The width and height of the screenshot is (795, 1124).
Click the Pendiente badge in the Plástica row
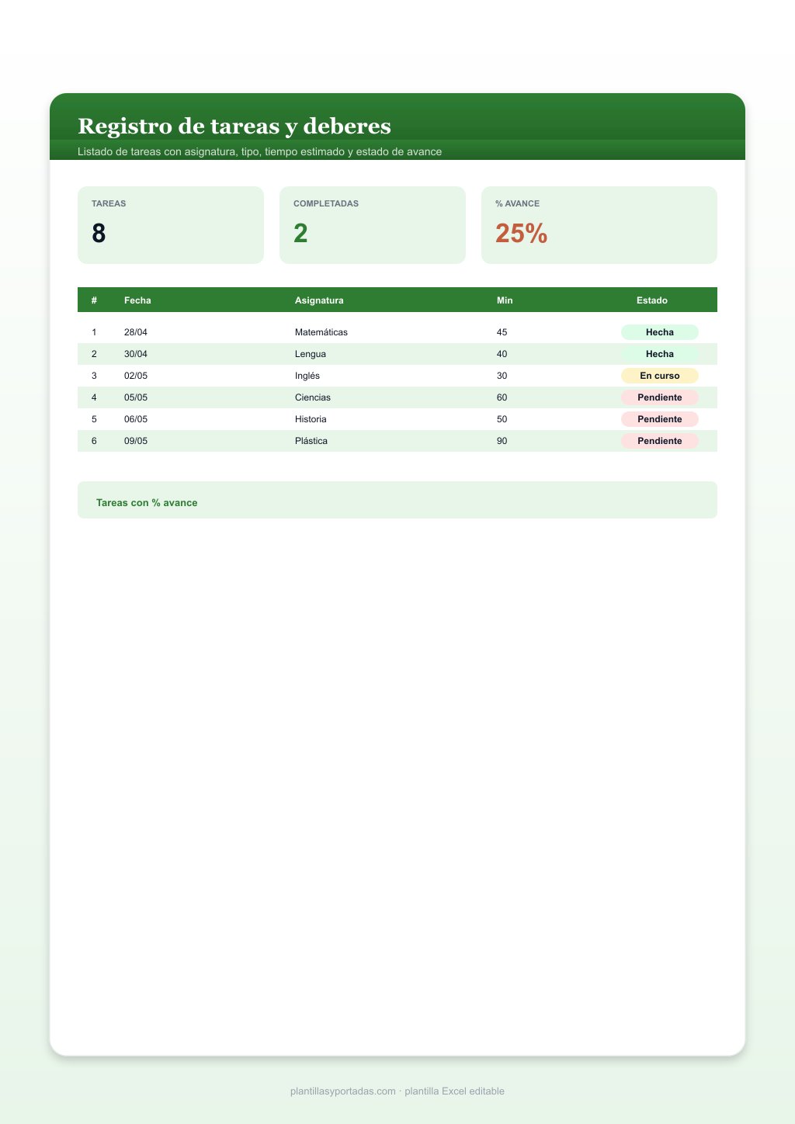pos(660,441)
